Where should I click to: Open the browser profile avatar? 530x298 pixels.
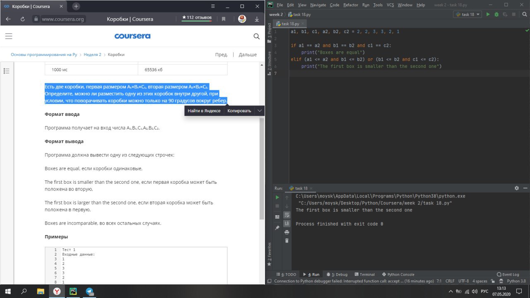tap(242, 19)
